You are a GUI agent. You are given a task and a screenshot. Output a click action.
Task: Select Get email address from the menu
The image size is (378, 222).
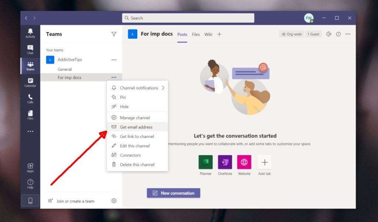(x=137, y=127)
